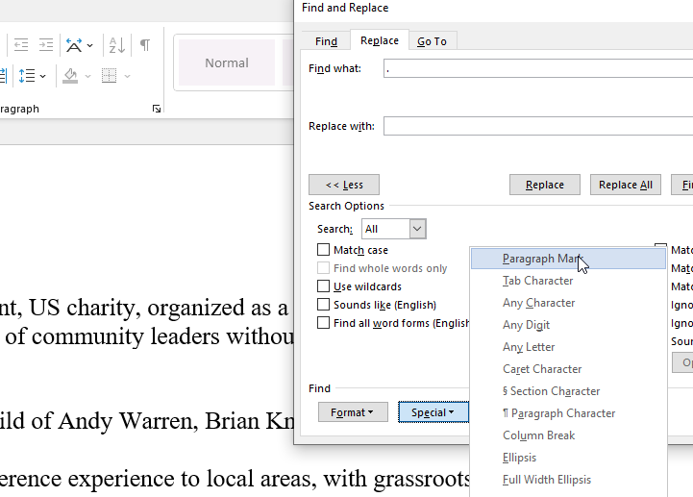Screen dimensions: 693x497
Task: Tick the Use wildcards checkbox
Action: (x=324, y=286)
